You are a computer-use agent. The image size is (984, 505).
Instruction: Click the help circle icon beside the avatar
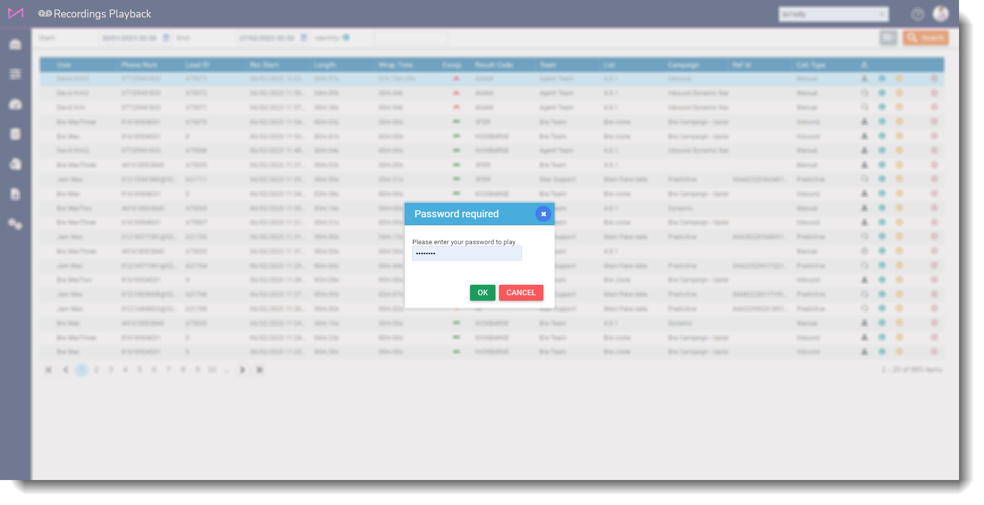coord(918,14)
